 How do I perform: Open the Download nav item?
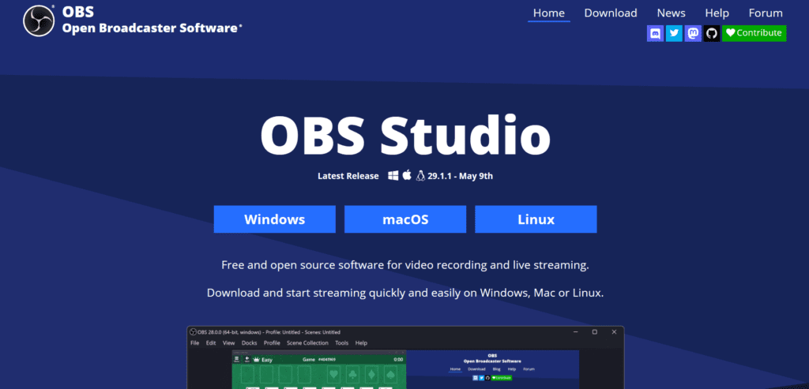(611, 13)
